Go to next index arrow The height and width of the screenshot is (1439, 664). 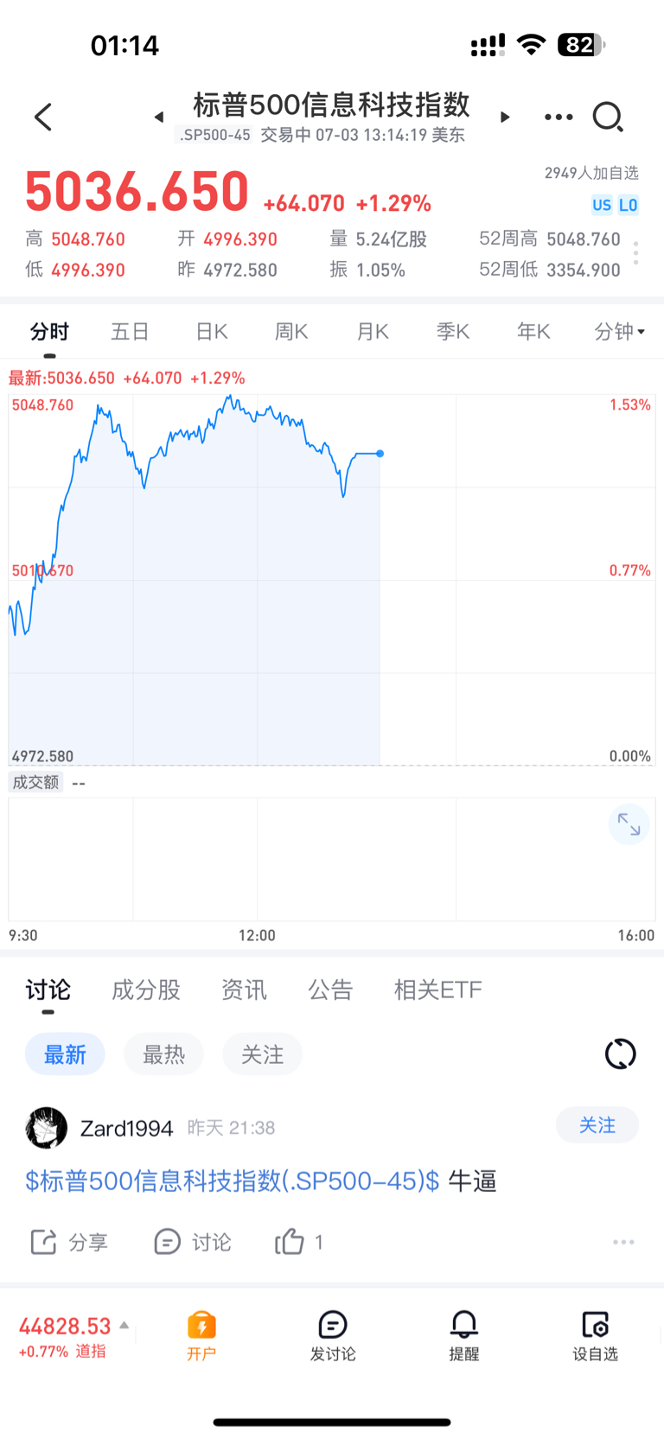click(505, 117)
